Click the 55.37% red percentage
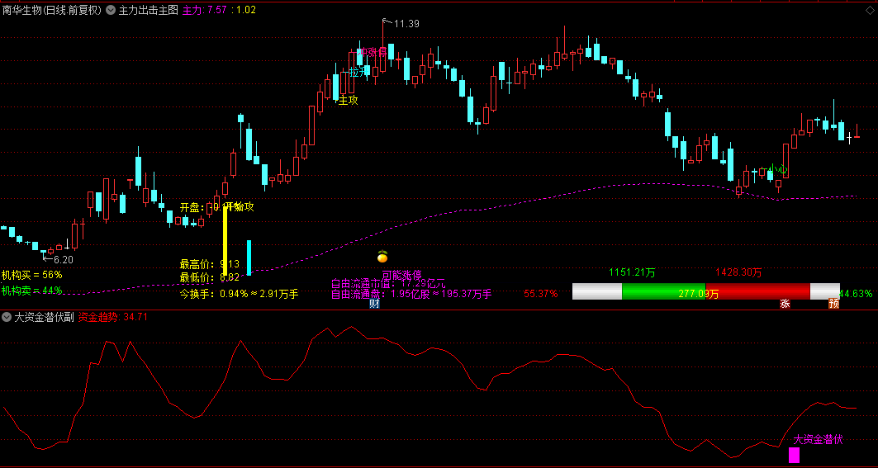This screenshot has width=878, height=468. click(541, 294)
